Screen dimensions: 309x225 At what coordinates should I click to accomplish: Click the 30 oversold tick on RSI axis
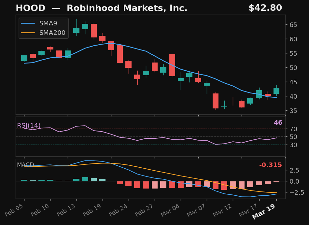pos(293,145)
